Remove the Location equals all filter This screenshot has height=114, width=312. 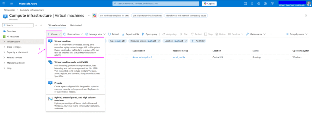click(x=186, y=41)
